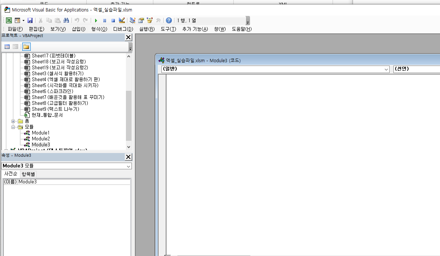Open the 보기(V) menu
This screenshot has height=256, width=440.
pos(58,29)
